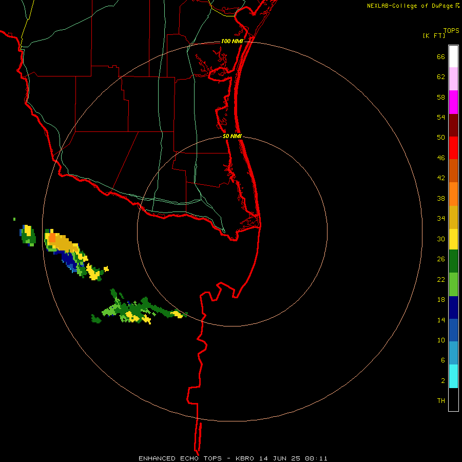
Task: Click the "58" legend value
Action: 441,97
